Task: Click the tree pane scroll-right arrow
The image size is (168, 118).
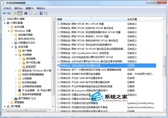Action: (x=50, y=110)
